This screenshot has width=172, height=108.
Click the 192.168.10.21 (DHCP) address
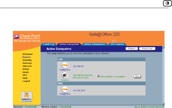[x=83, y=75]
